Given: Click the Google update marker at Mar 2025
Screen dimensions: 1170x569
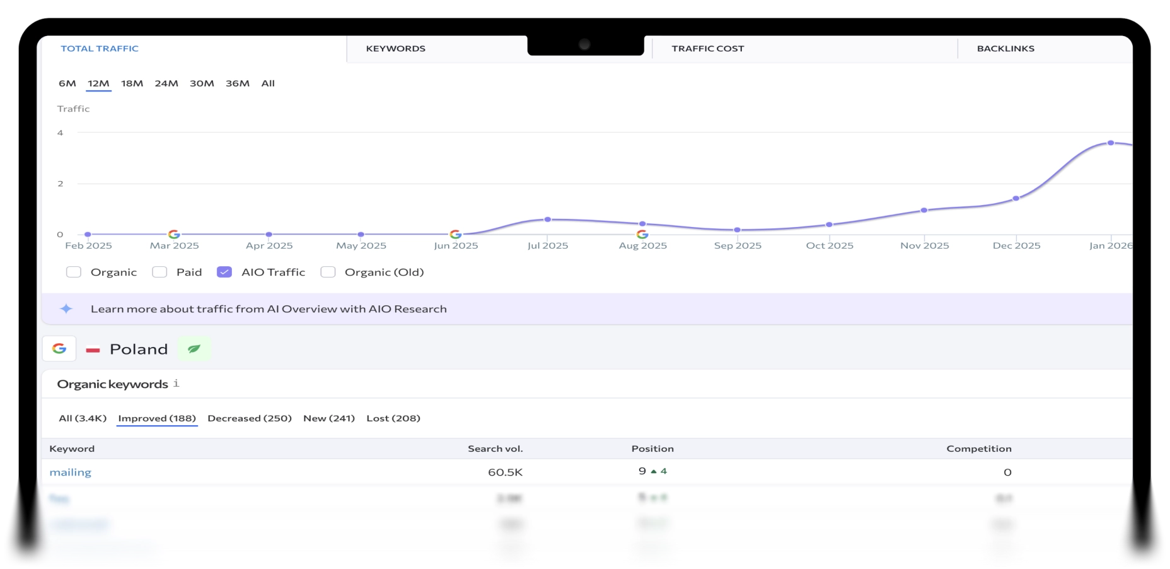Looking at the screenshot, I should tap(174, 234).
